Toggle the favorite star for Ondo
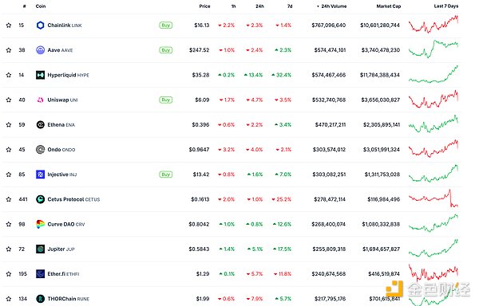The height and width of the screenshot is (306, 479). pos(9,150)
